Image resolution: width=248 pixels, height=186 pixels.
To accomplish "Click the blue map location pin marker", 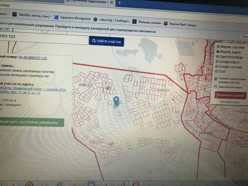I will (116, 101).
